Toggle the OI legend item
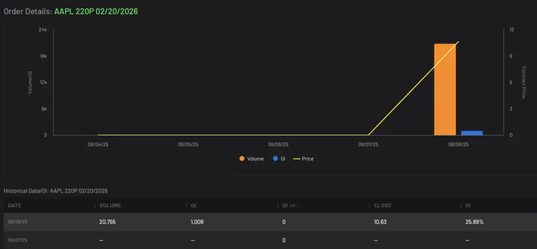 click(279, 159)
